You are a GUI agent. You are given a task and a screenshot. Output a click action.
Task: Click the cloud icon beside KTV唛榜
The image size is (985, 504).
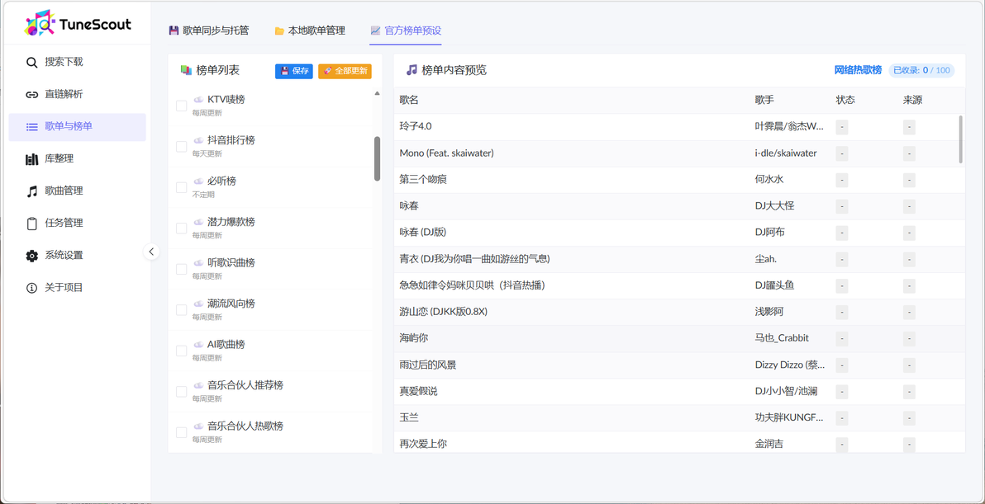coord(197,99)
